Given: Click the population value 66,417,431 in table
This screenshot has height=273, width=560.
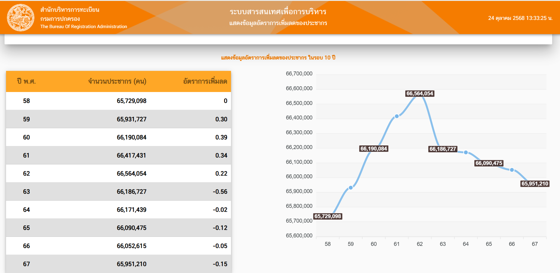Looking at the screenshot, I should [x=131, y=155].
